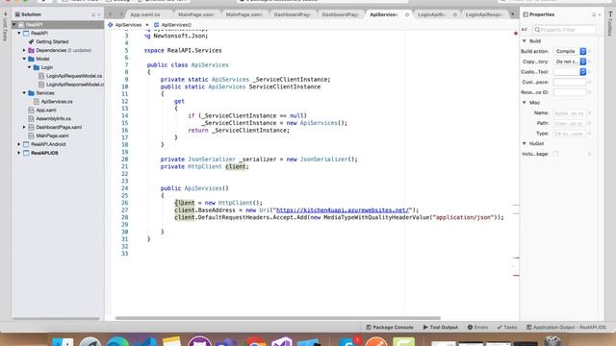Click the Solution pad header icon
The image size is (616, 346).
tap(17, 14)
